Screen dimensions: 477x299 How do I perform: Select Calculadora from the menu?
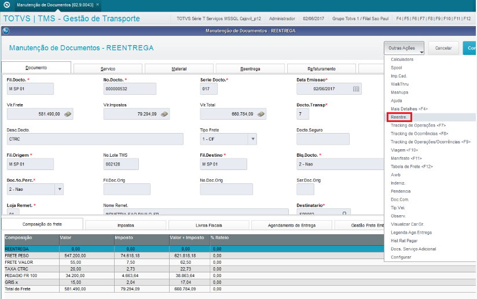(402, 60)
